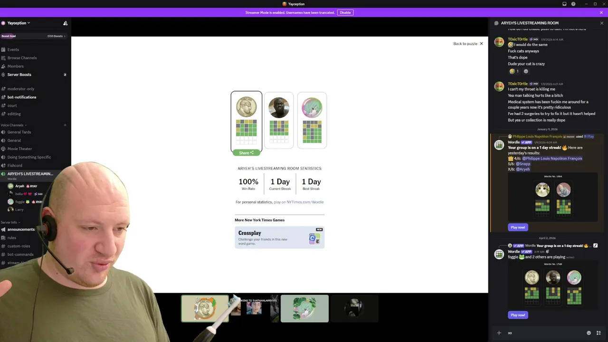Select the coin stream tile at bottom
The image size is (608, 342).
click(205, 309)
